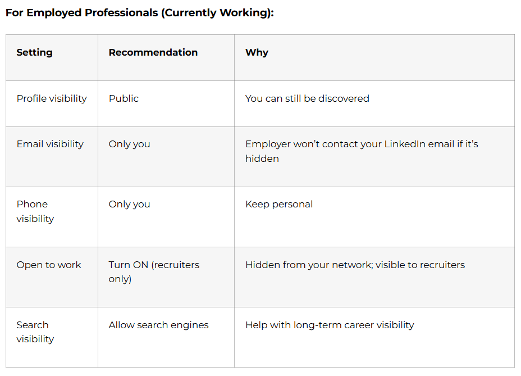Click 'Only you' in Email visibility row
521x376 pixels.
click(x=129, y=144)
